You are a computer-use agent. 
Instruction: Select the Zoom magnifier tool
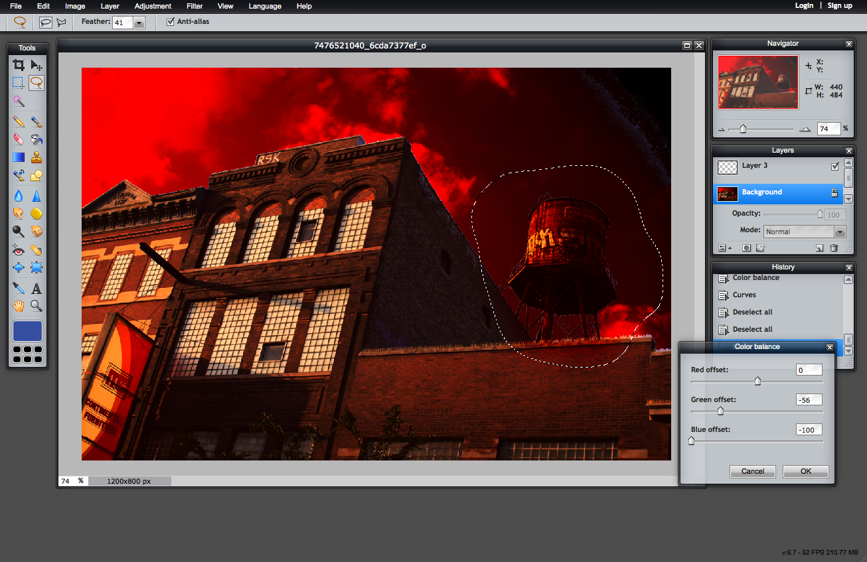37,306
